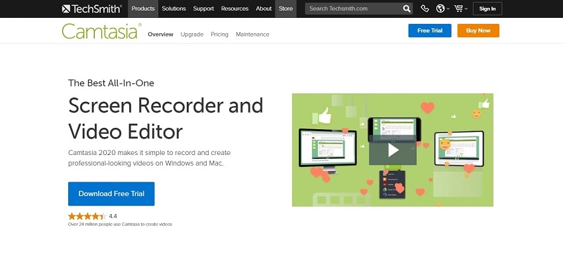Select the Pricing tab
The width and height of the screenshot is (563, 263).
[219, 34]
